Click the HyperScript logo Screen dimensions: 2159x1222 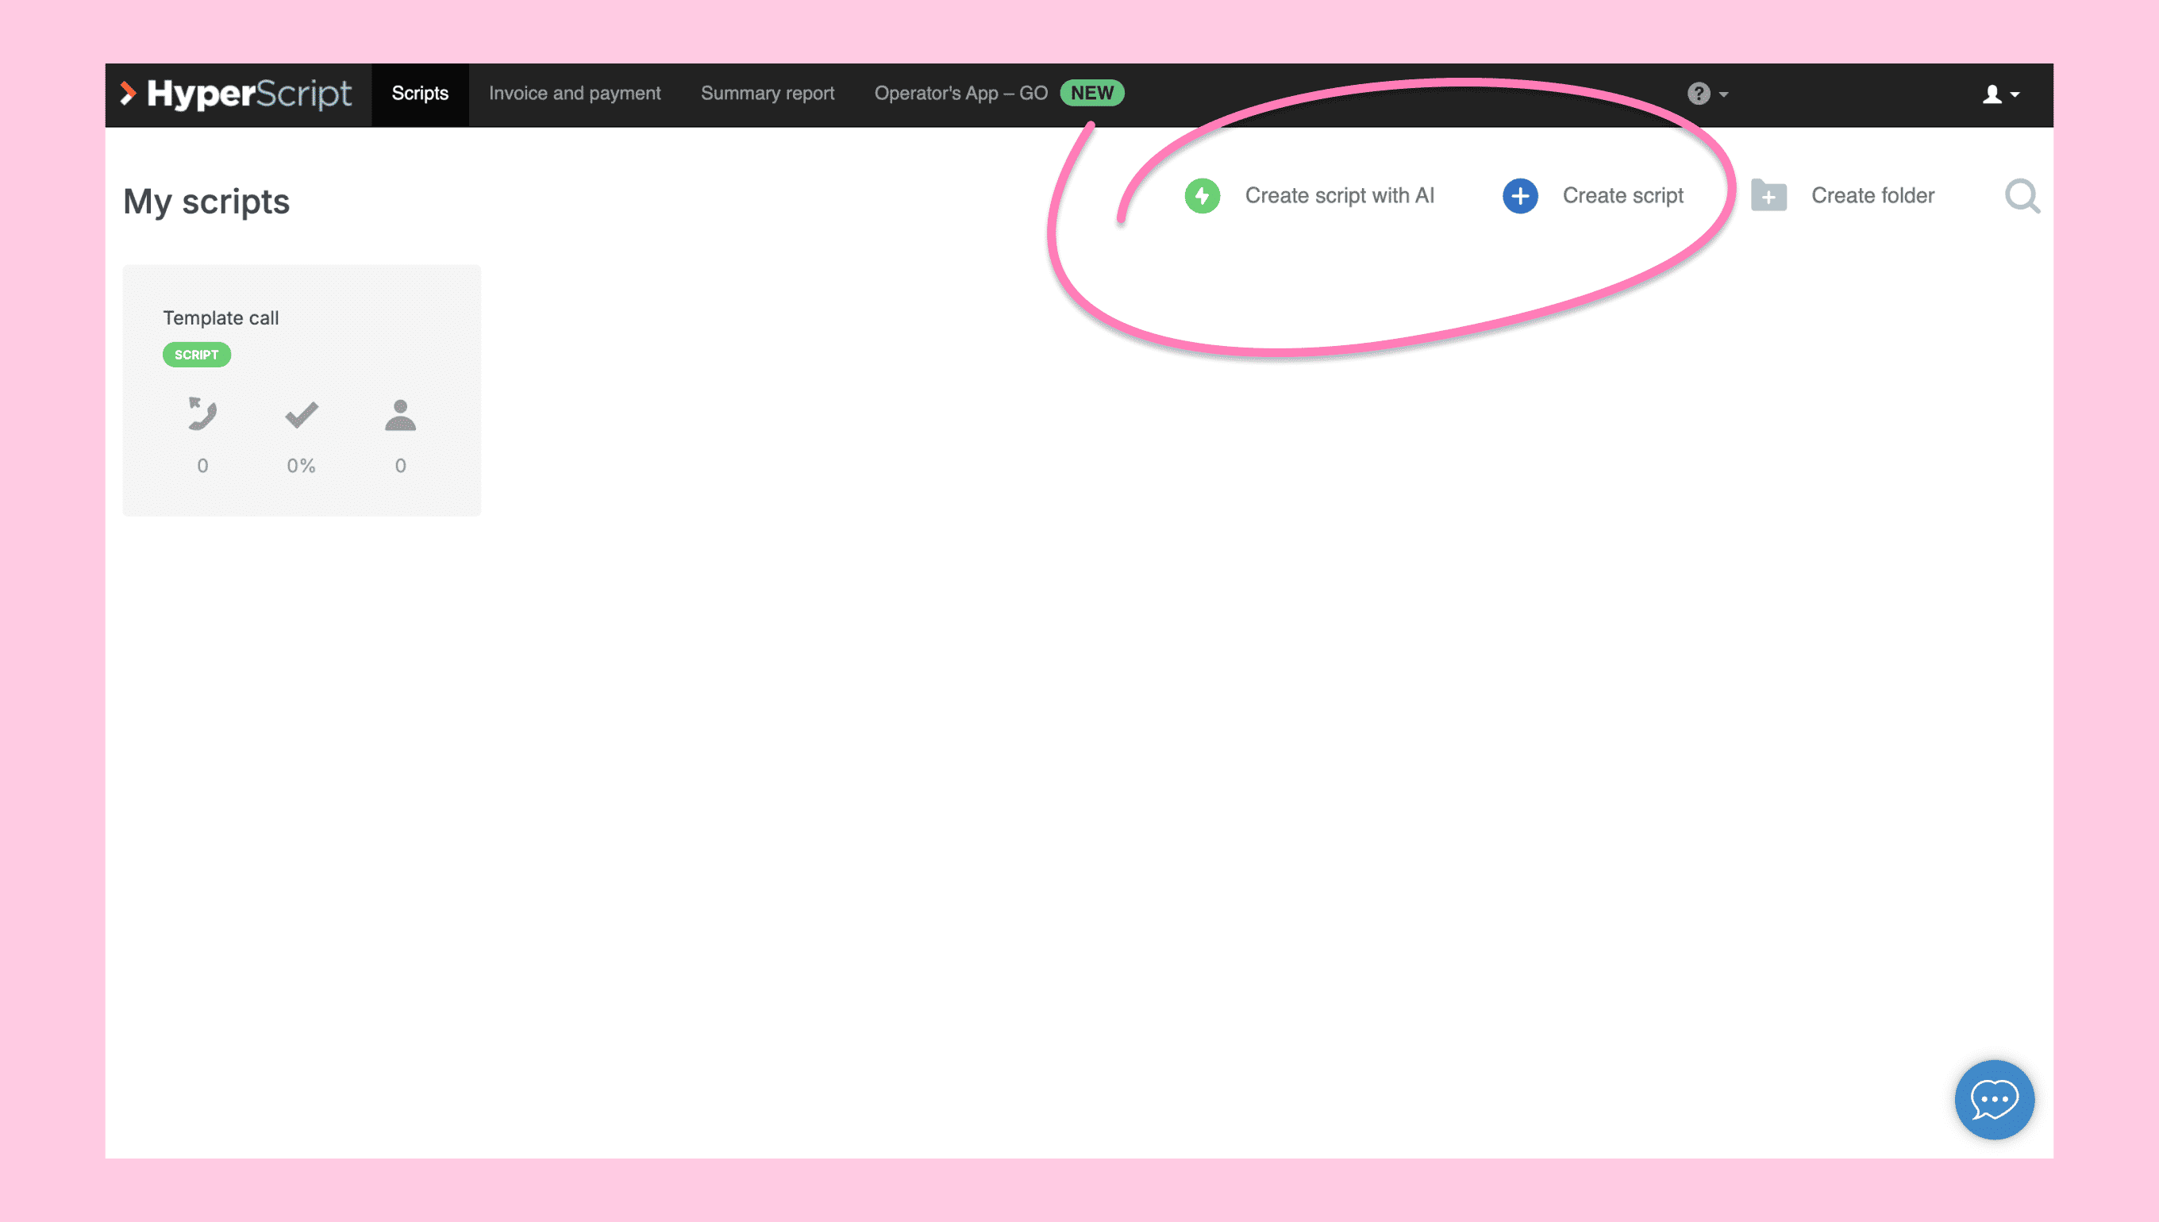point(237,94)
